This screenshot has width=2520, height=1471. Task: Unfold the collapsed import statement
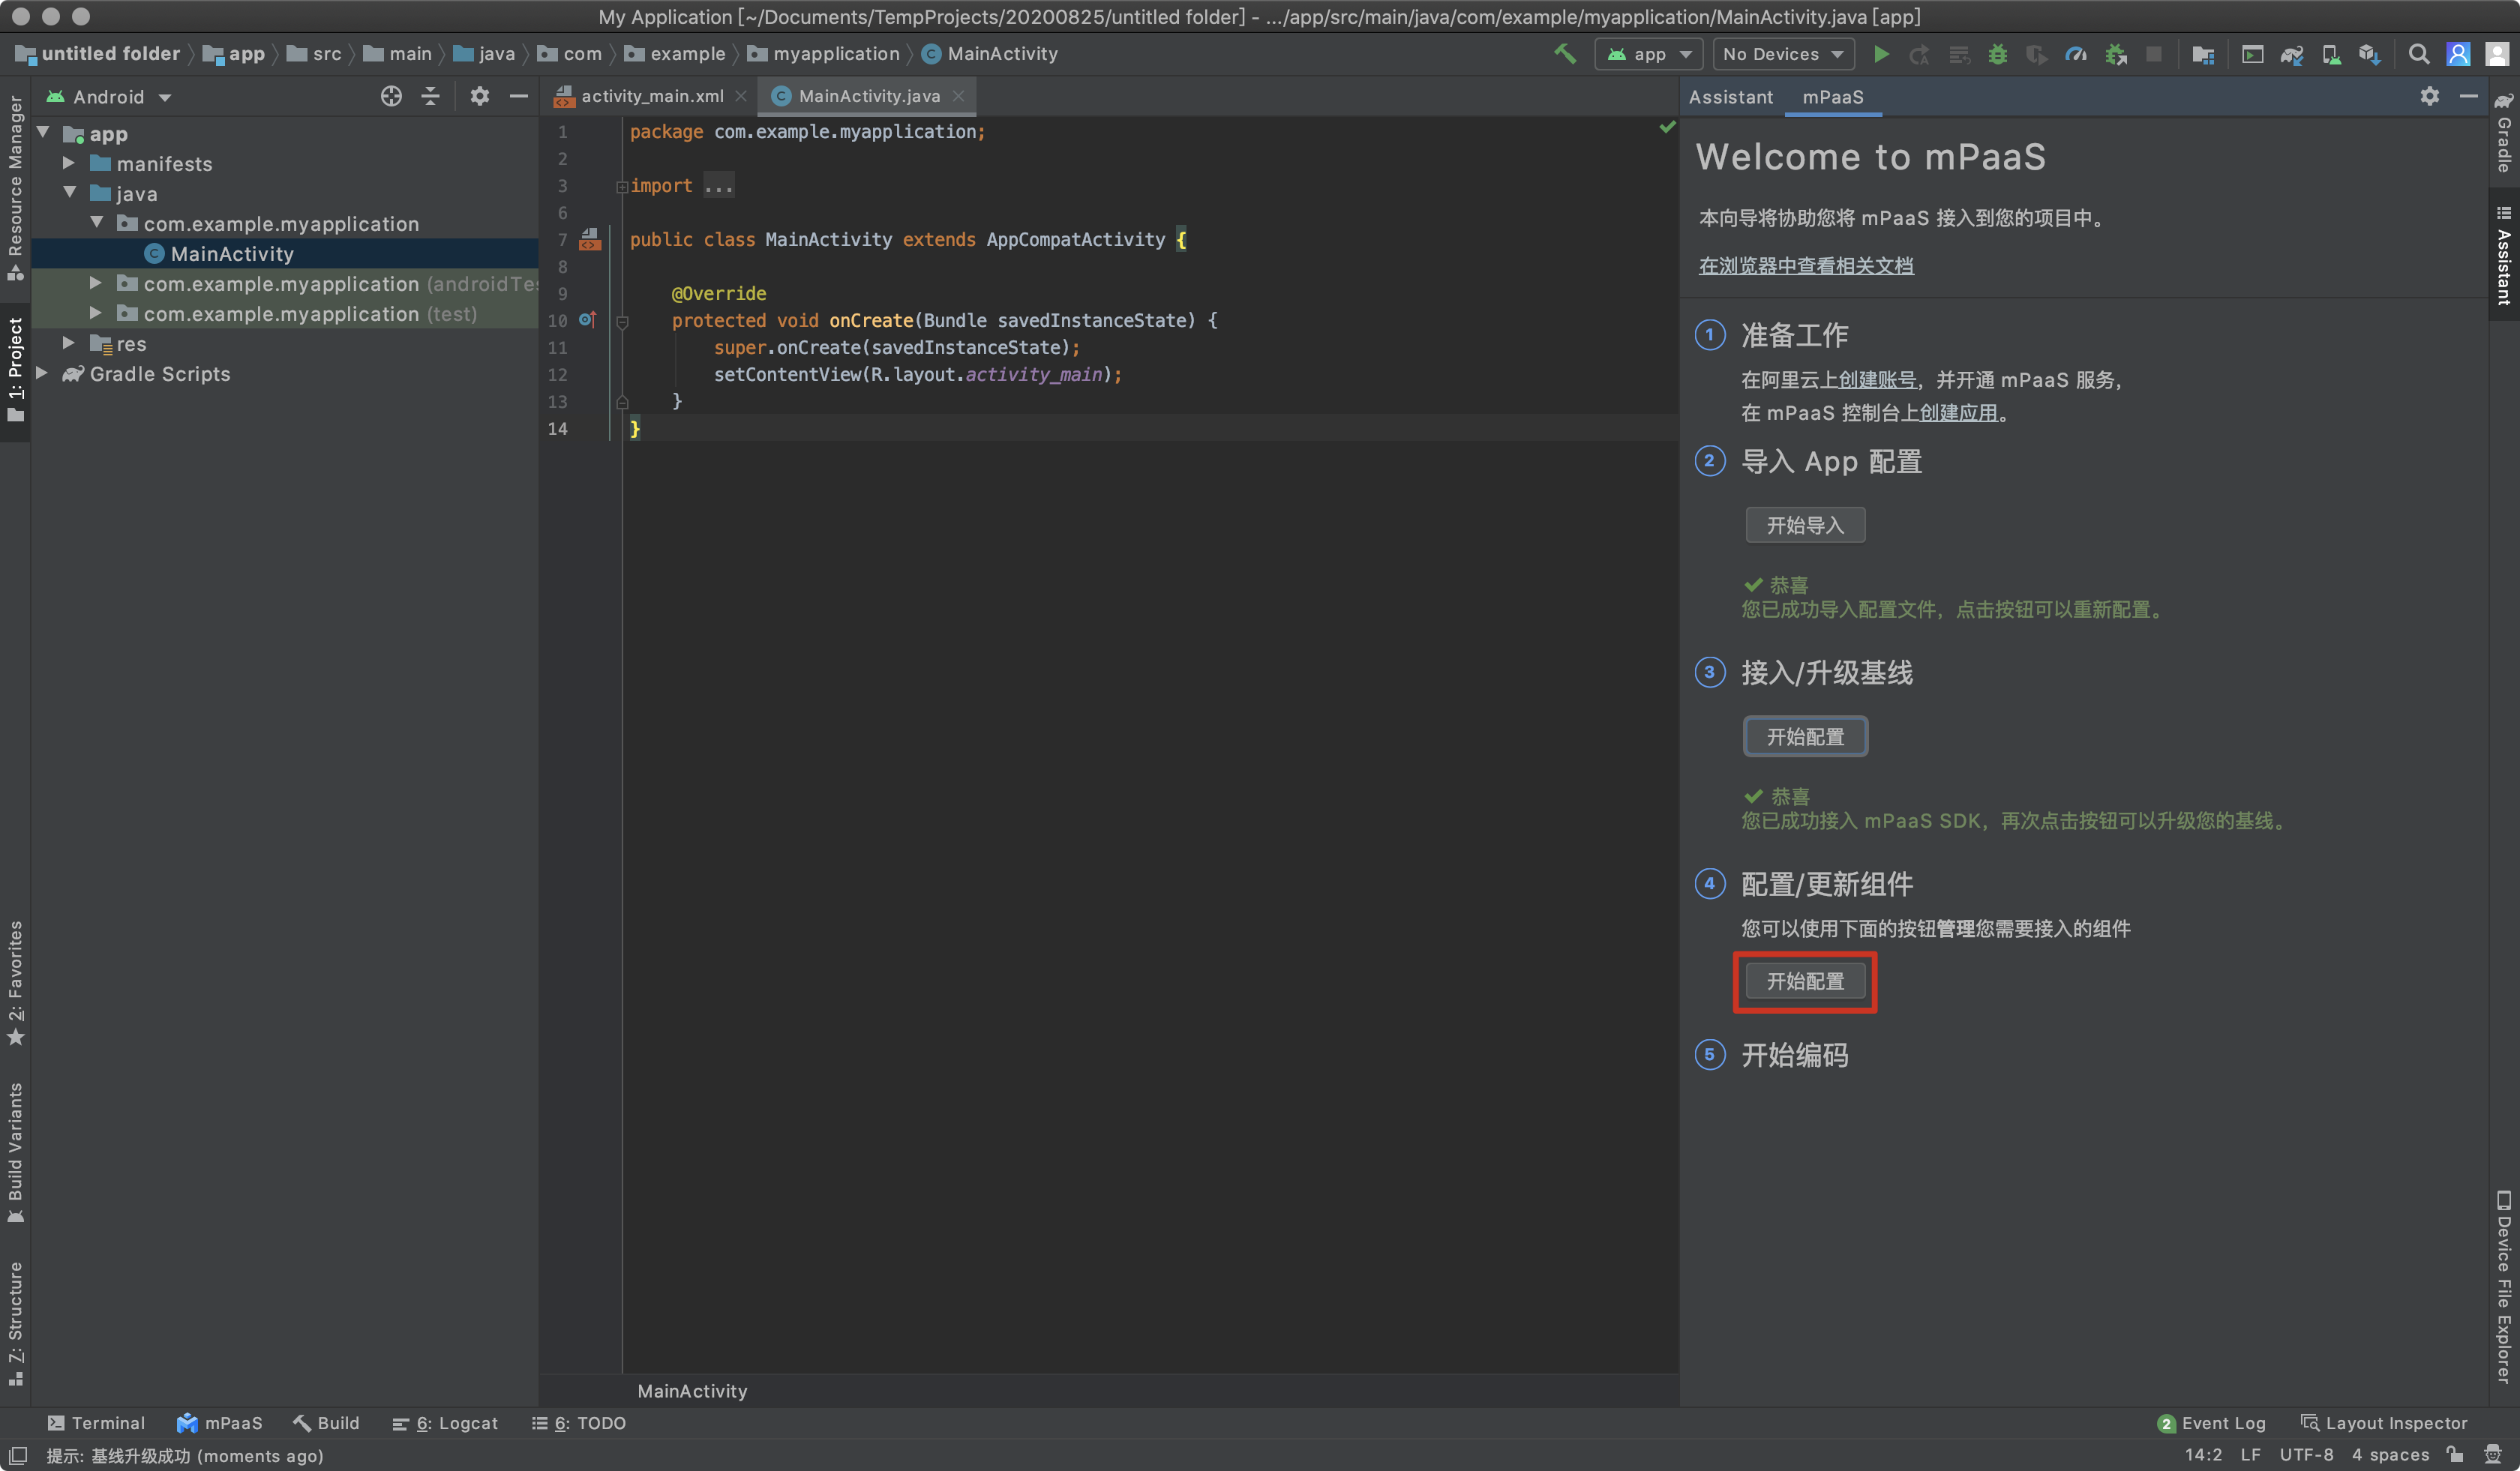click(621, 186)
